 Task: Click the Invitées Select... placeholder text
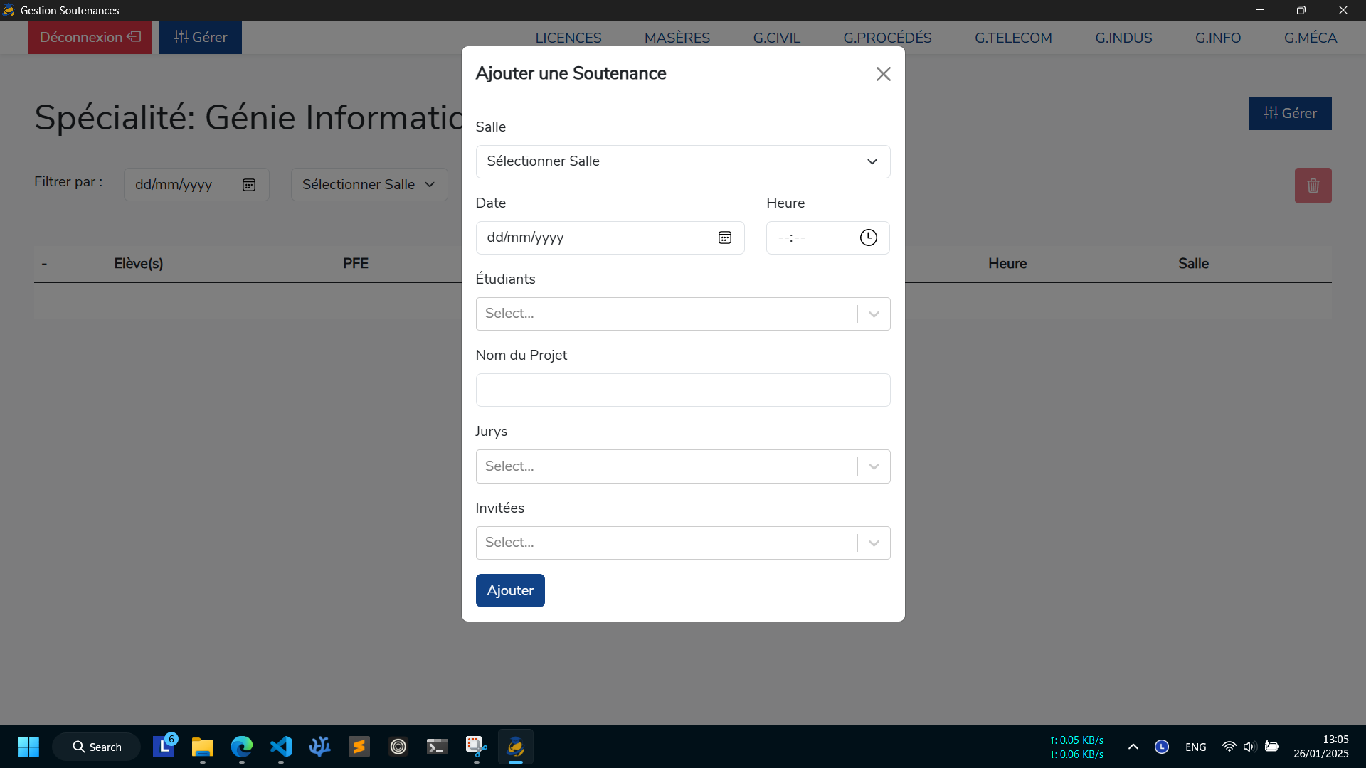509,543
